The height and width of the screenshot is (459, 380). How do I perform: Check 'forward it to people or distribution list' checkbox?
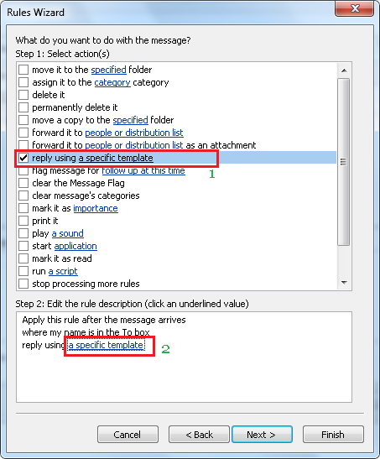pyautogui.click(x=23, y=133)
